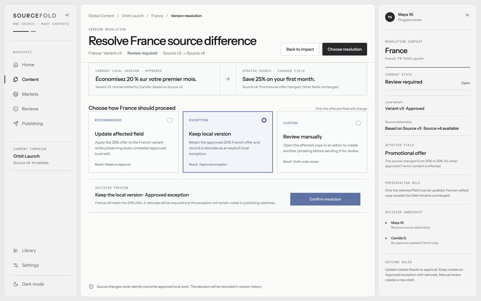Collapse the left sidebar with the double chevron
The image size is (481, 301).
pyautogui.click(x=67, y=15)
